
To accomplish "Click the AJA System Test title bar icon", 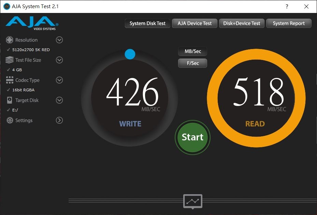I will coord(7,6).
